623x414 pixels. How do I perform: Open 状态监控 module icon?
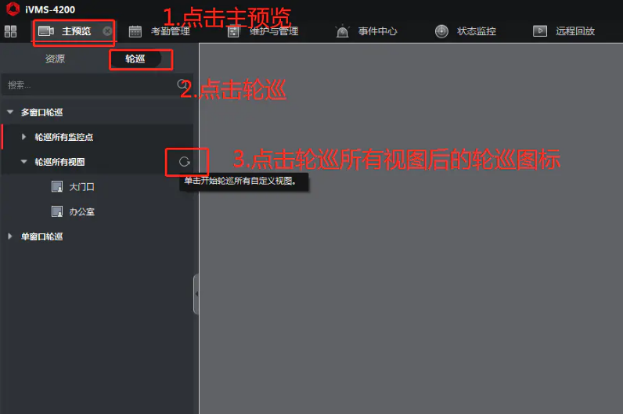(x=441, y=31)
